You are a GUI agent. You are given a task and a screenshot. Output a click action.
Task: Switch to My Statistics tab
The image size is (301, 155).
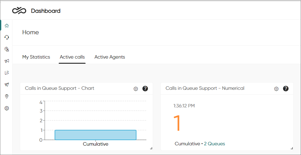click(x=36, y=57)
